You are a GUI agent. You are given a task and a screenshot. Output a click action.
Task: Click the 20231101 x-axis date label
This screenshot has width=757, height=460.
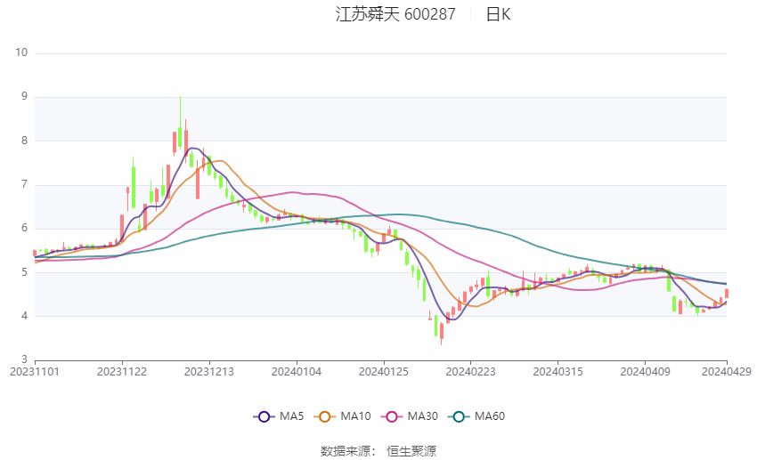point(35,372)
